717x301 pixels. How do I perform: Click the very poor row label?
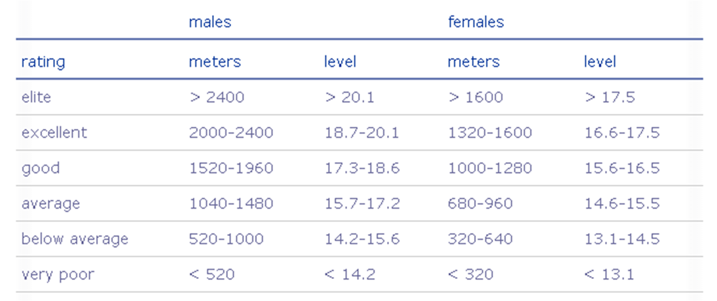57,275
